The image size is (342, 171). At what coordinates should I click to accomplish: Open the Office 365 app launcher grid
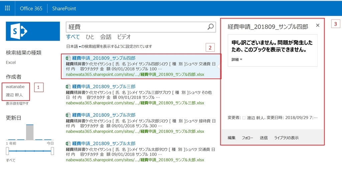click(x=7, y=8)
